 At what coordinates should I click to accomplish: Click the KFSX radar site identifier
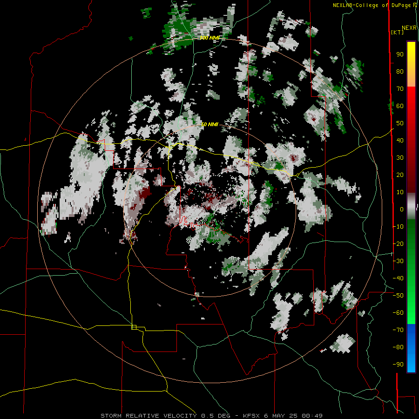pos(251,416)
